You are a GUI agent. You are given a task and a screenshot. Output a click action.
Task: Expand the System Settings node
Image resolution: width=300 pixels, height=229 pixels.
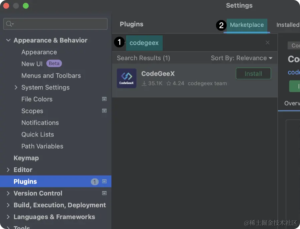[16, 87]
